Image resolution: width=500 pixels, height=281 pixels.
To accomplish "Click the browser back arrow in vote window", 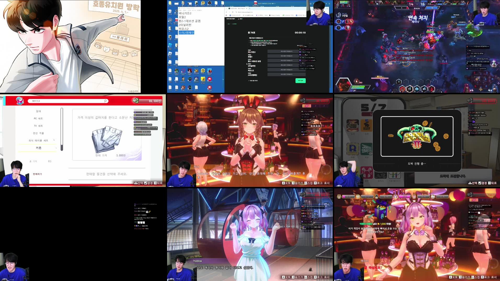I will coord(227,12).
